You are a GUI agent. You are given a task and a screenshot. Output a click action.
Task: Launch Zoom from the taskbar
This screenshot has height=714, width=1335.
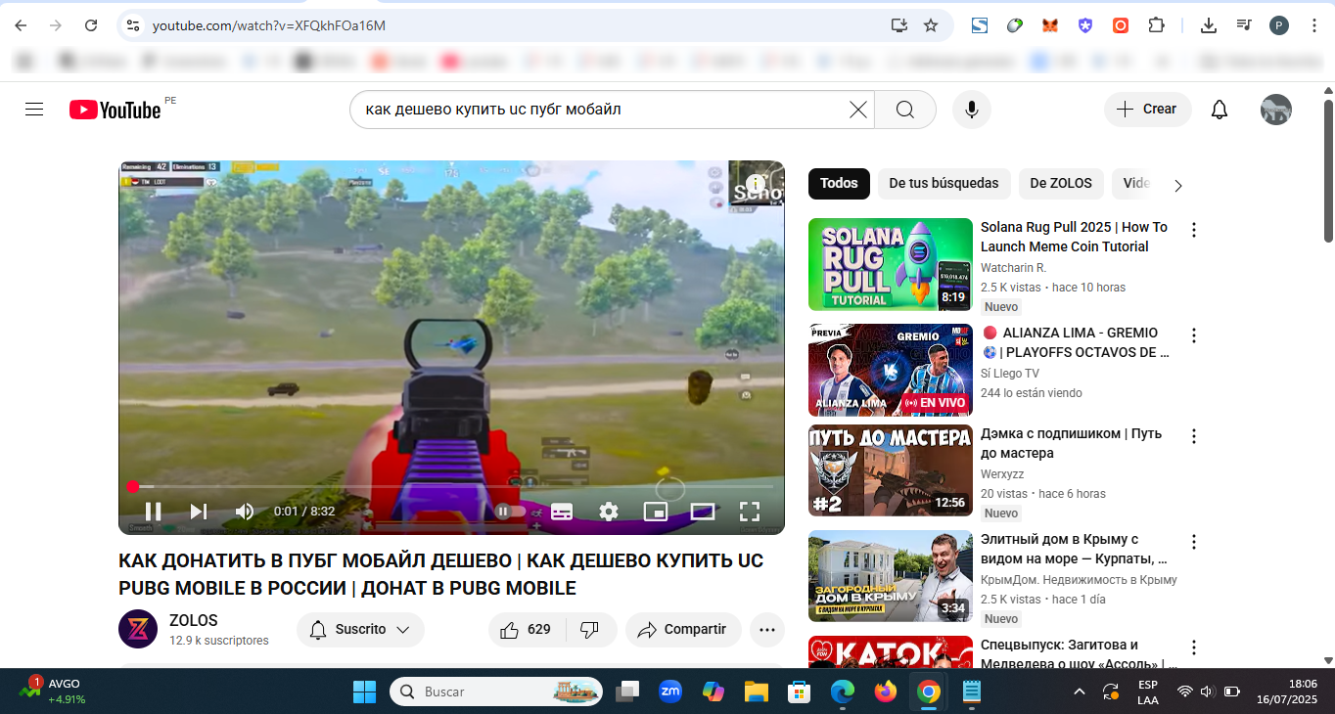[670, 692]
